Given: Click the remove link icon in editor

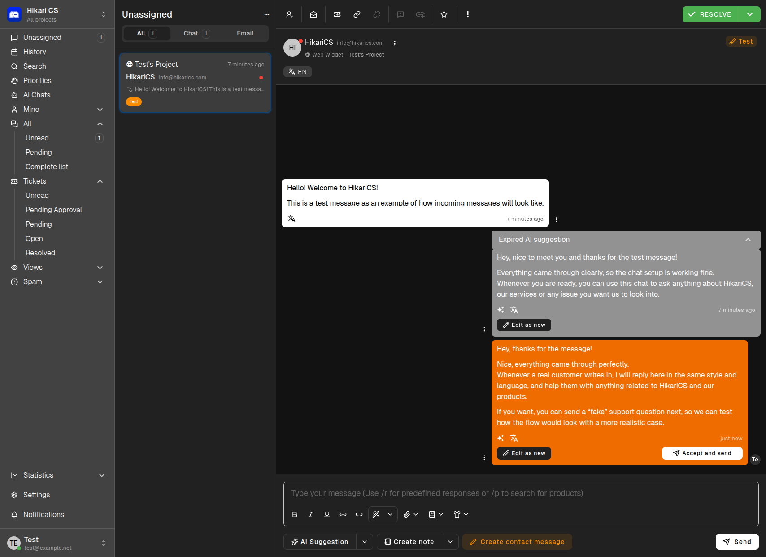Looking at the screenshot, I should pos(359,514).
